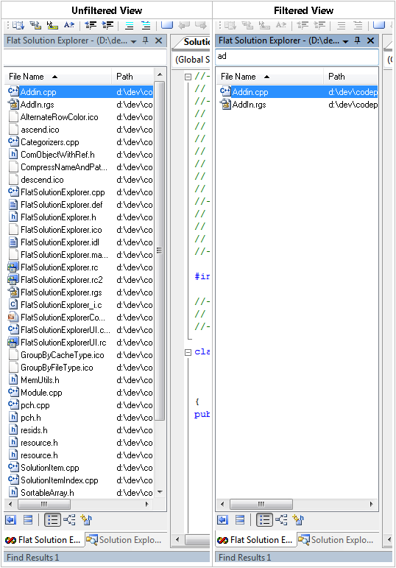Click FlatSolutionExplorerCo... file icon
The height and width of the screenshot is (568, 396).
tap(13, 318)
